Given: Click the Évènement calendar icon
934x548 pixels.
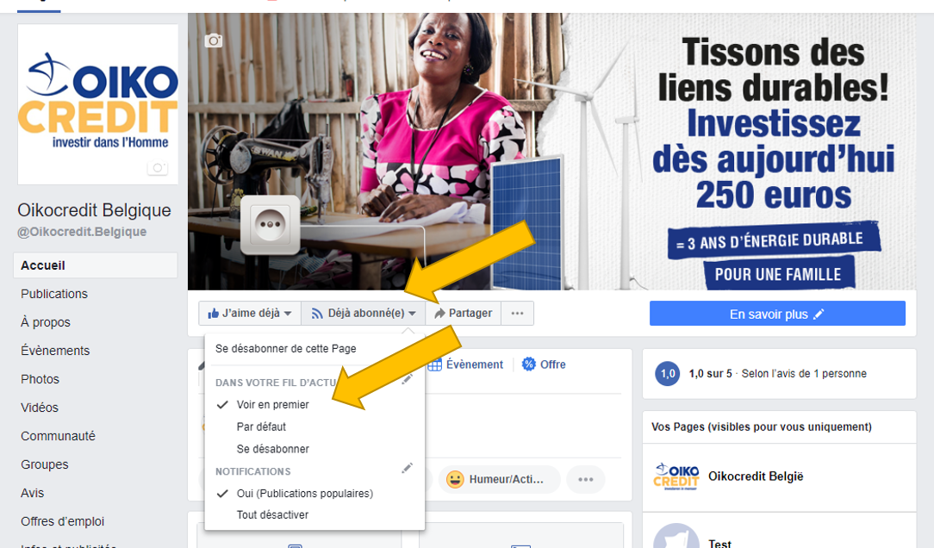Looking at the screenshot, I should click(435, 364).
